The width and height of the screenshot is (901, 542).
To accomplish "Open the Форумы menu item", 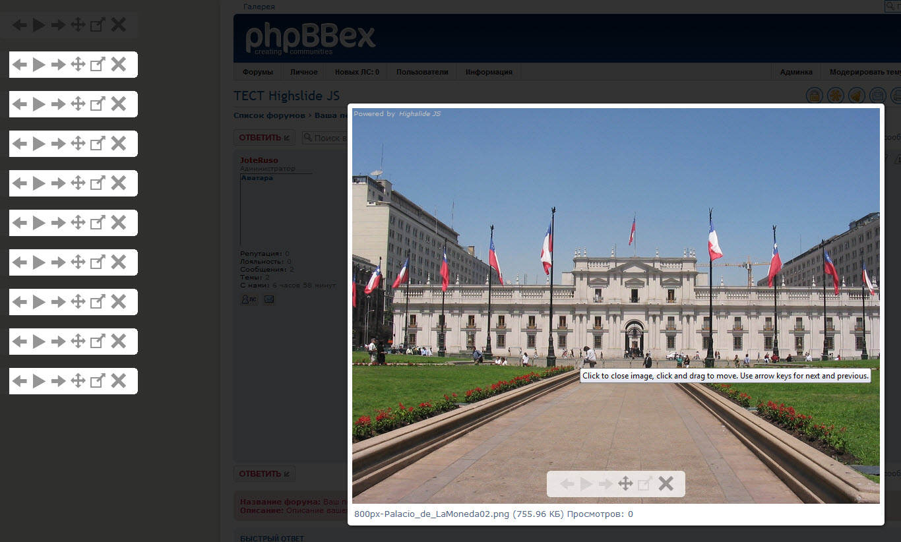I will 258,72.
